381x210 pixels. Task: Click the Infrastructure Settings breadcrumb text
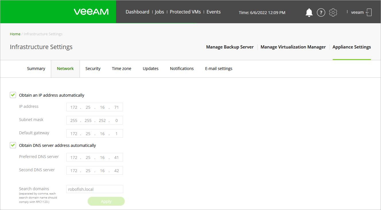43,34
